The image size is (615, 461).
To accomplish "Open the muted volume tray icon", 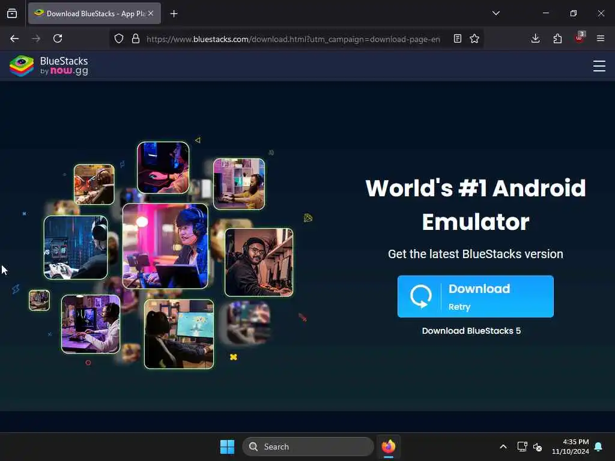I will [x=538, y=447].
